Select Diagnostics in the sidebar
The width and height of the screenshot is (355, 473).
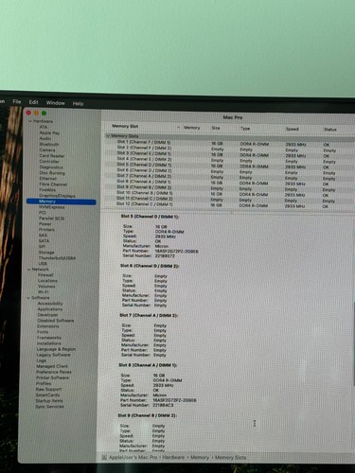click(x=51, y=167)
